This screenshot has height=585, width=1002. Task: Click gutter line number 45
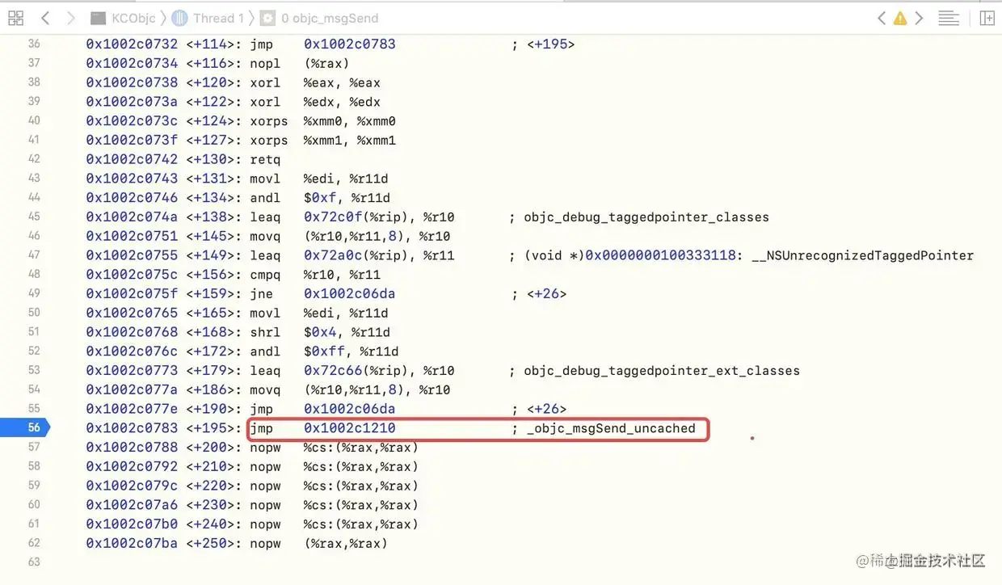34,217
